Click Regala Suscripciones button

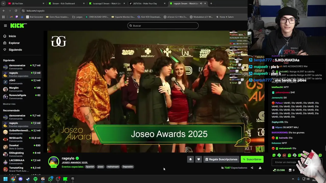pos(221,159)
